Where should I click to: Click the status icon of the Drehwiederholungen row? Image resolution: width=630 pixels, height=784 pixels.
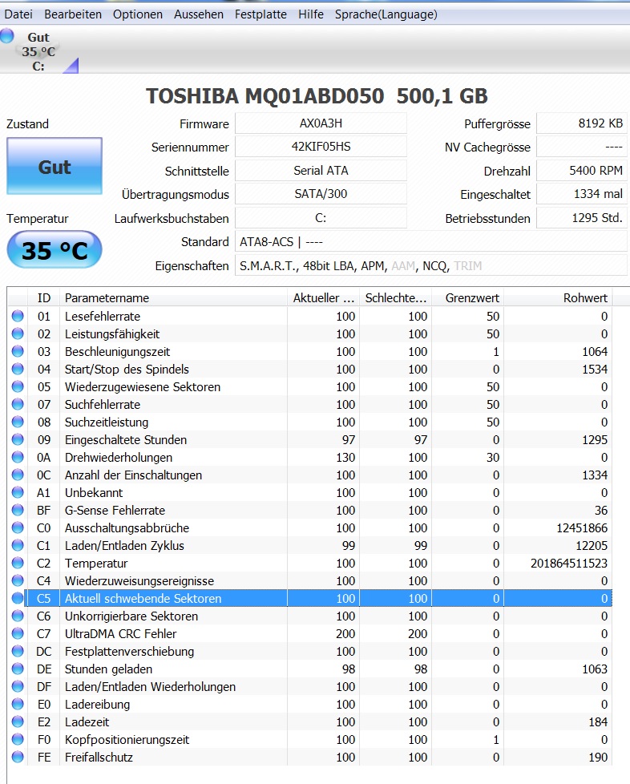(x=18, y=457)
